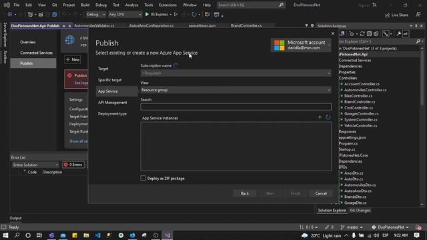427x240 pixels.
Task: Click the notifications bell in status bar
Action: (418, 227)
